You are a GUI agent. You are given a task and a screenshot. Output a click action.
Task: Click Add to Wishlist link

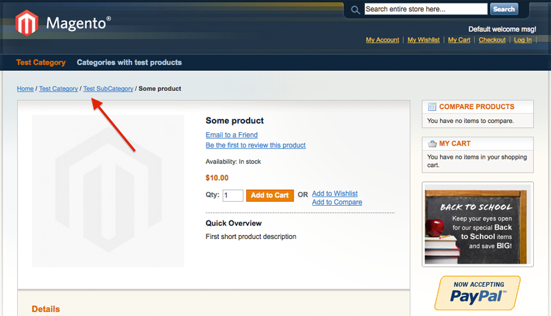(335, 193)
